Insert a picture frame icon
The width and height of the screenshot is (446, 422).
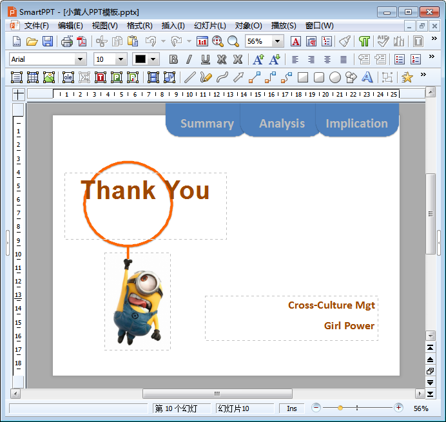tap(49, 77)
